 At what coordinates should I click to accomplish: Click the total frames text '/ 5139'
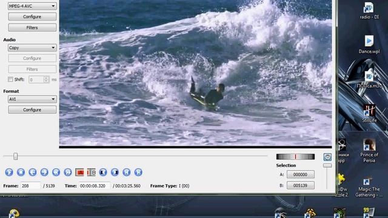click(x=49, y=186)
